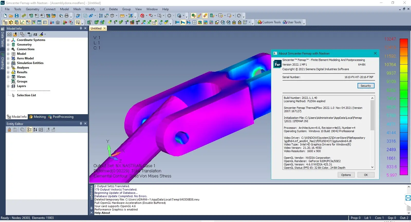Click the measuring ruler tool icon

click(x=122, y=16)
